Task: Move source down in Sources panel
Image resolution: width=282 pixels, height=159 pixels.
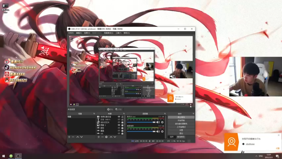Action: click(x=115, y=137)
